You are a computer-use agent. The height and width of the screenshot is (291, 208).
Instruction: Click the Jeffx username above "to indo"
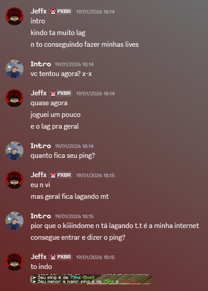[x=38, y=257]
